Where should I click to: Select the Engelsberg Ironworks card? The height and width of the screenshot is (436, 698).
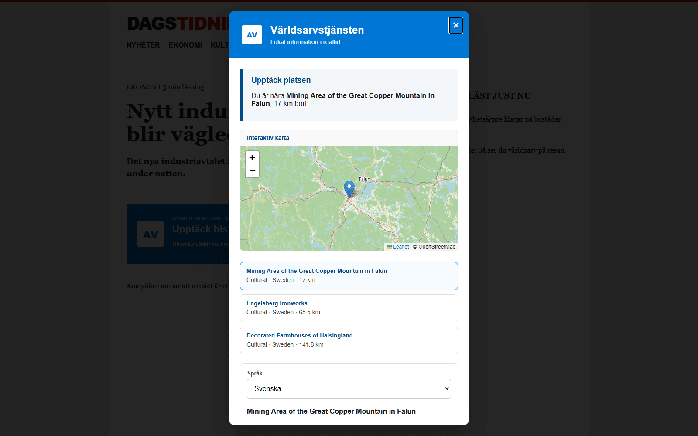click(349, 308)
